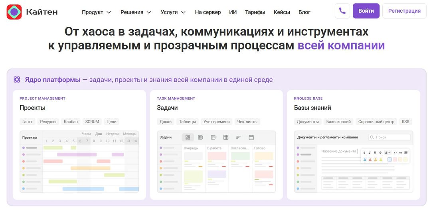Screen dimensions: 431x210
Task: Click the KNOLEGE BASE label
Action: [x=308, y=98]
